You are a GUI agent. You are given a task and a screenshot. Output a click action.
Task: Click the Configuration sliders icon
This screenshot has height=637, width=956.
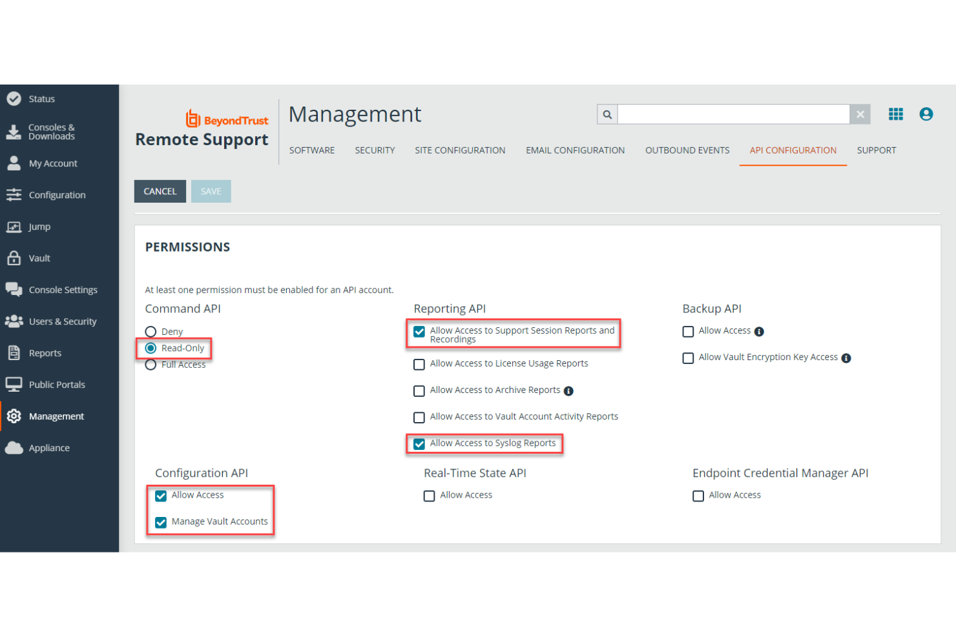coord(14,195)
